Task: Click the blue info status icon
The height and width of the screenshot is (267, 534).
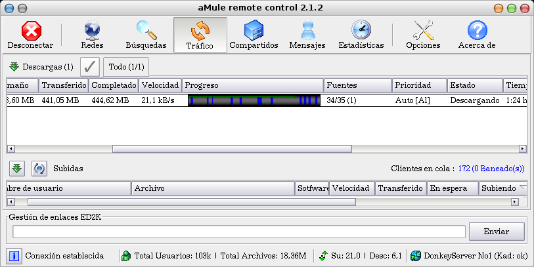Action: (x=14, y=256)
